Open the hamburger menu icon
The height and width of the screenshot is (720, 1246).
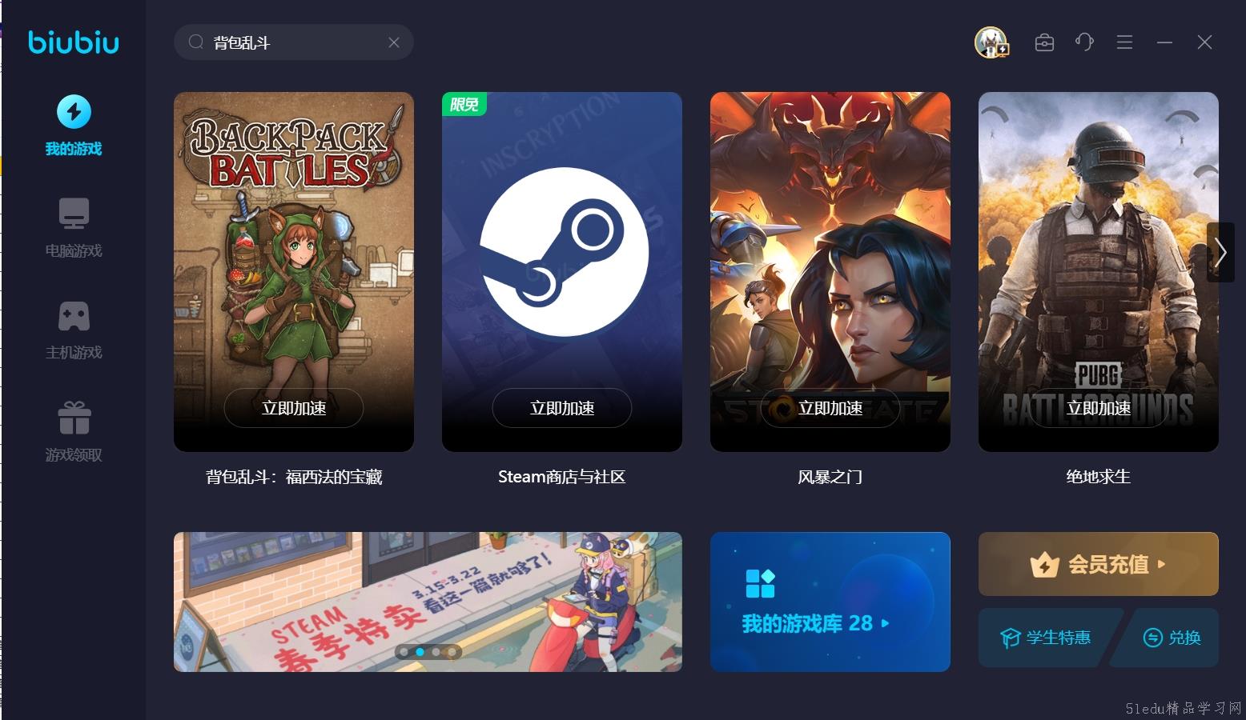coord(1124,42)
